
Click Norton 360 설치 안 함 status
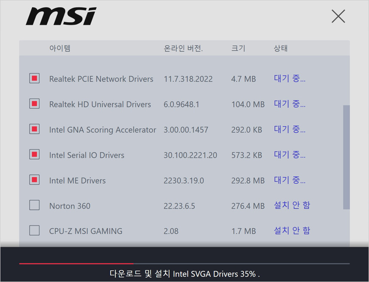(x=292, y=205)
